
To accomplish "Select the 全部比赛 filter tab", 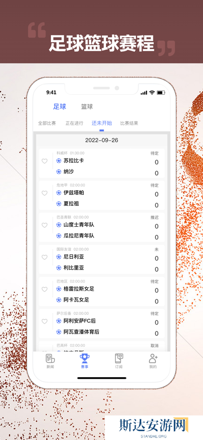I will click(x=47, y=123).
